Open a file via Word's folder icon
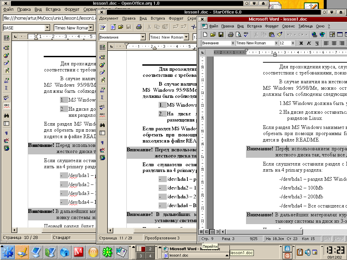Viewport: 347px width, 260px height. pos(213,35)
